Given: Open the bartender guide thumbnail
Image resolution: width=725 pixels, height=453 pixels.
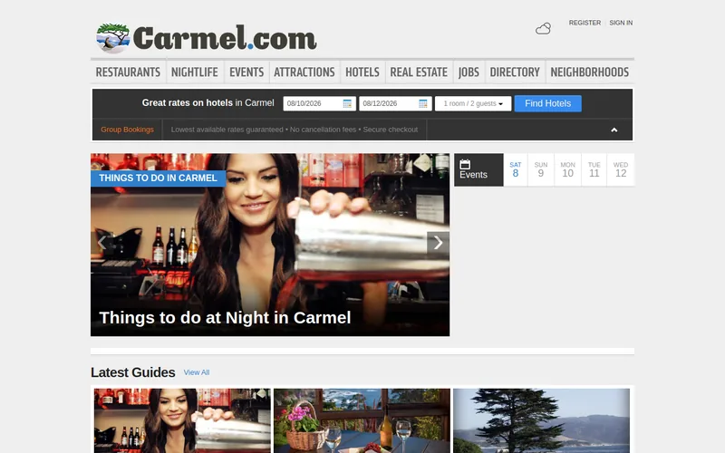Looking at the screenshot, I should [182, 420].
